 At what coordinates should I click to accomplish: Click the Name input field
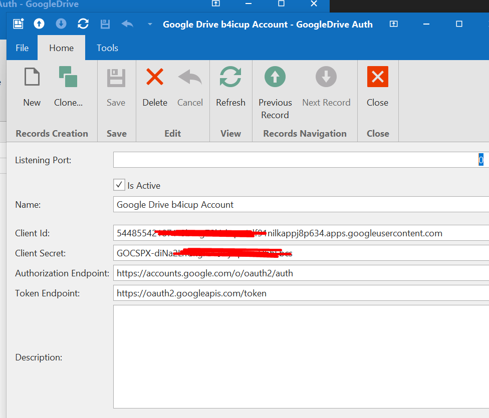click(301, 204)
